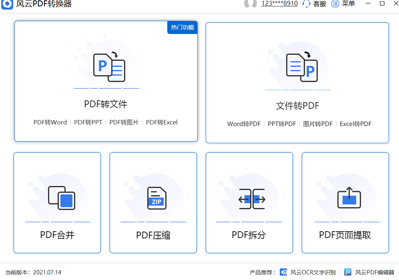The height and width of the screenshot is (280, 399).
Task: Open the PDF页面提取 extract icon
Action: click(349, 198)
